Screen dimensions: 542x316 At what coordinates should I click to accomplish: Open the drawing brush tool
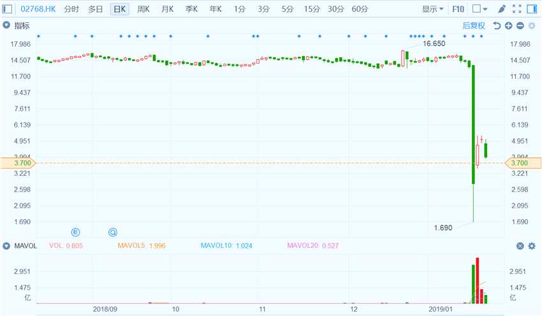[x=502, y=9]
